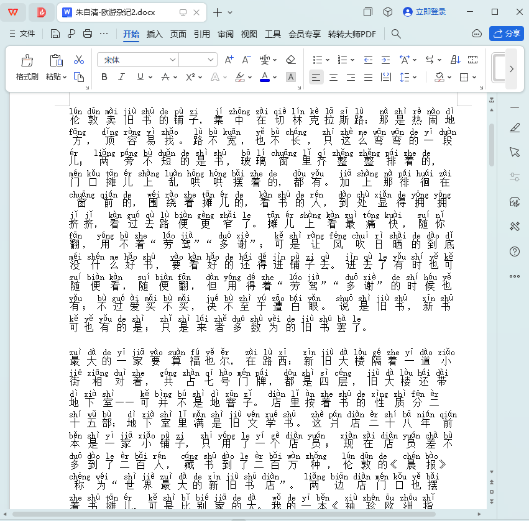Open the 引用 (References) tab

202,34
